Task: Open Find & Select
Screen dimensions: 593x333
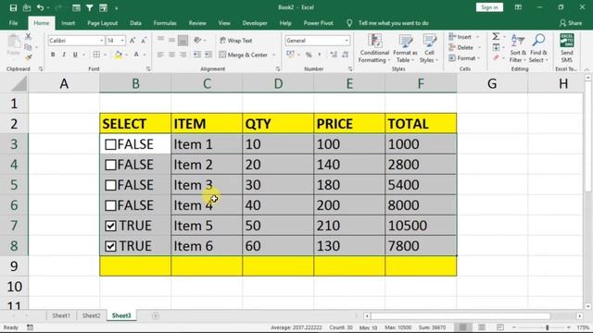Action: [538, 48]
